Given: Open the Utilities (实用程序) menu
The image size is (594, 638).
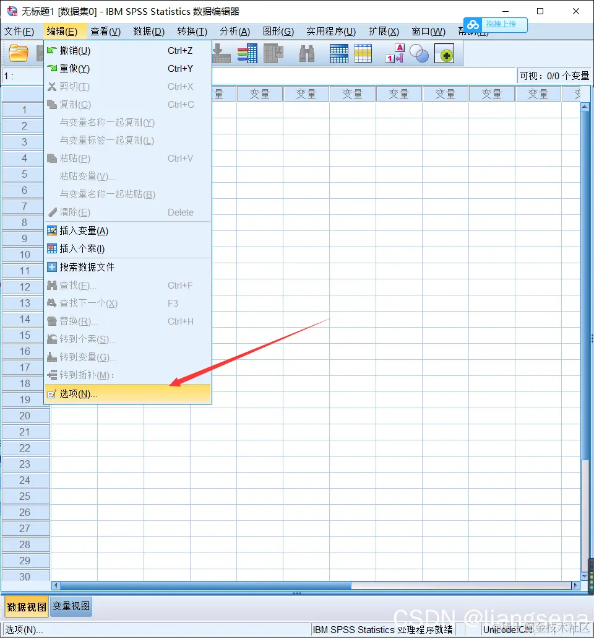Looking at the screenshot, I should point(332,32).
